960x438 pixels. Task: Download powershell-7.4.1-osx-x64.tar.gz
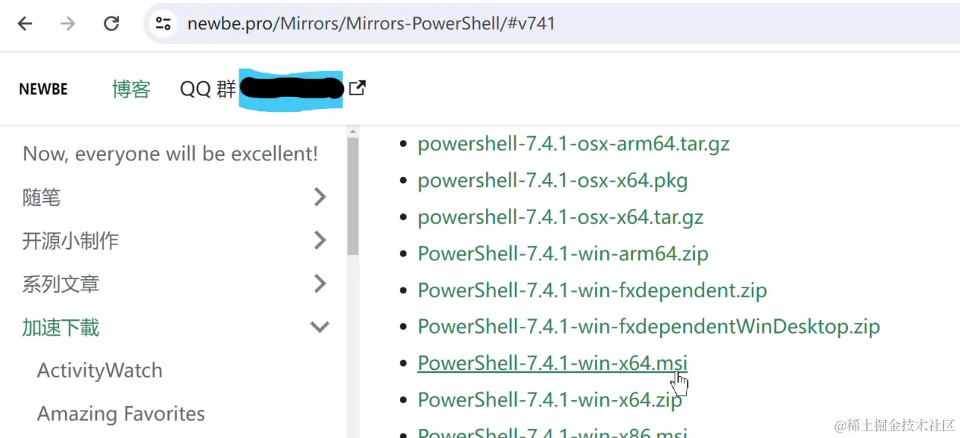pyautogui.click(x=560, y=217)
